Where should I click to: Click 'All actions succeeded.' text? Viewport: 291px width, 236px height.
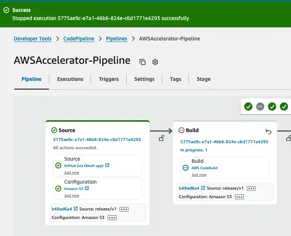[75, 148]
